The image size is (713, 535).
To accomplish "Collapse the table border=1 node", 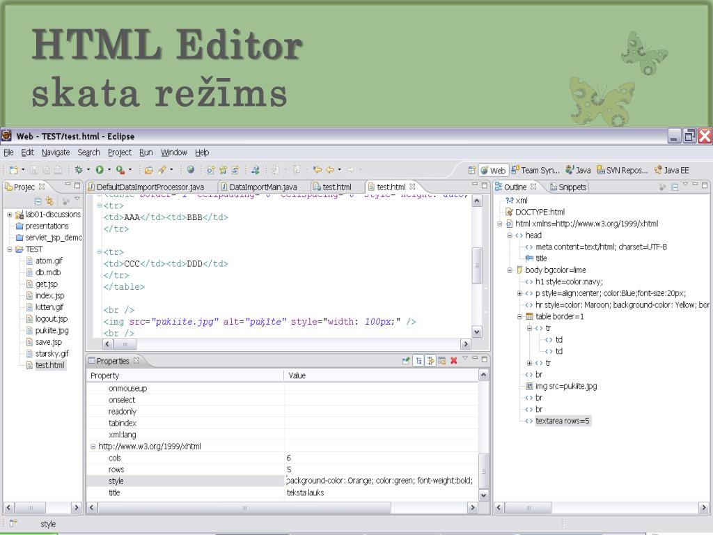I will click(x=519, y=317).
